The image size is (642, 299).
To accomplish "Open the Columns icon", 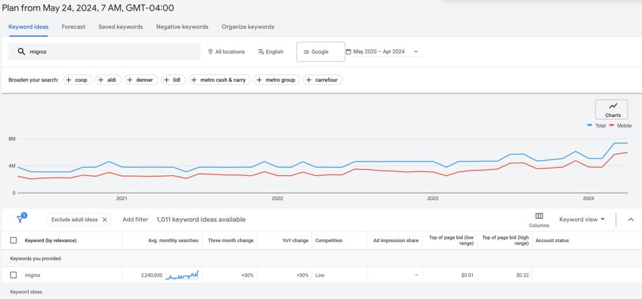I will click(539, 216).
